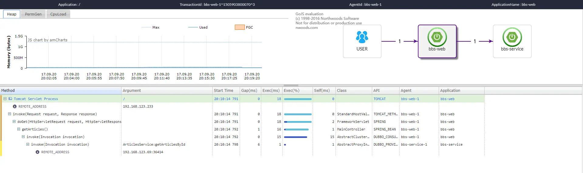
Task: Click the Exec(ms) column header
Action: click(x=272, y=91)
